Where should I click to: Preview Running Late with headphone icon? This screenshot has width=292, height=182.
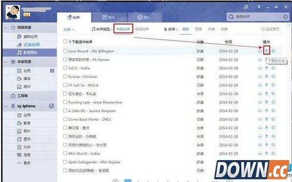point(260,102)
